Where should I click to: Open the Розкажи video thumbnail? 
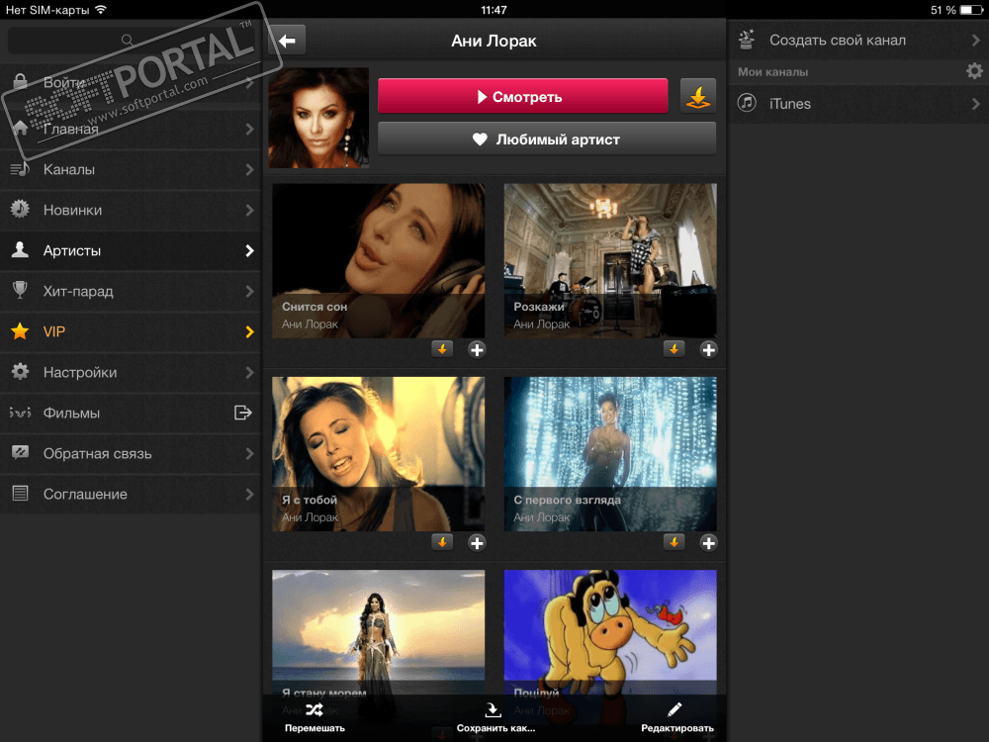pyautogui.click(x=610, y=260)
